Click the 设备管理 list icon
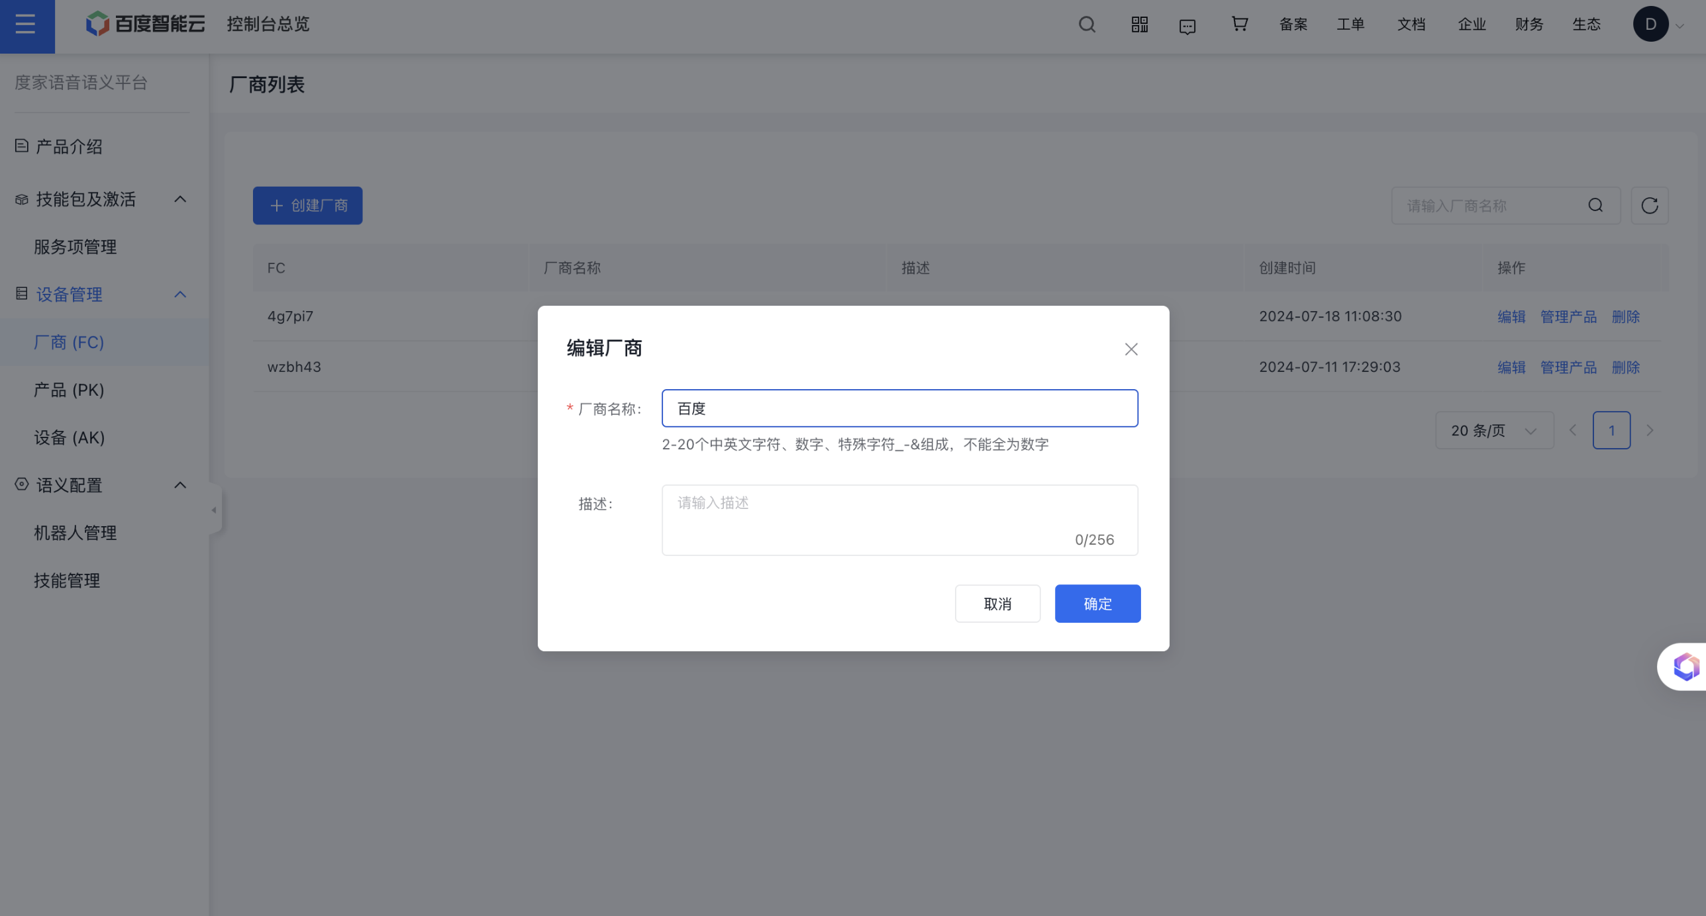 tap(21, 293)
